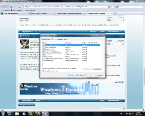Click Blog this Post on muradragon's post
145x116 pixels.
(x=26, y=32)
